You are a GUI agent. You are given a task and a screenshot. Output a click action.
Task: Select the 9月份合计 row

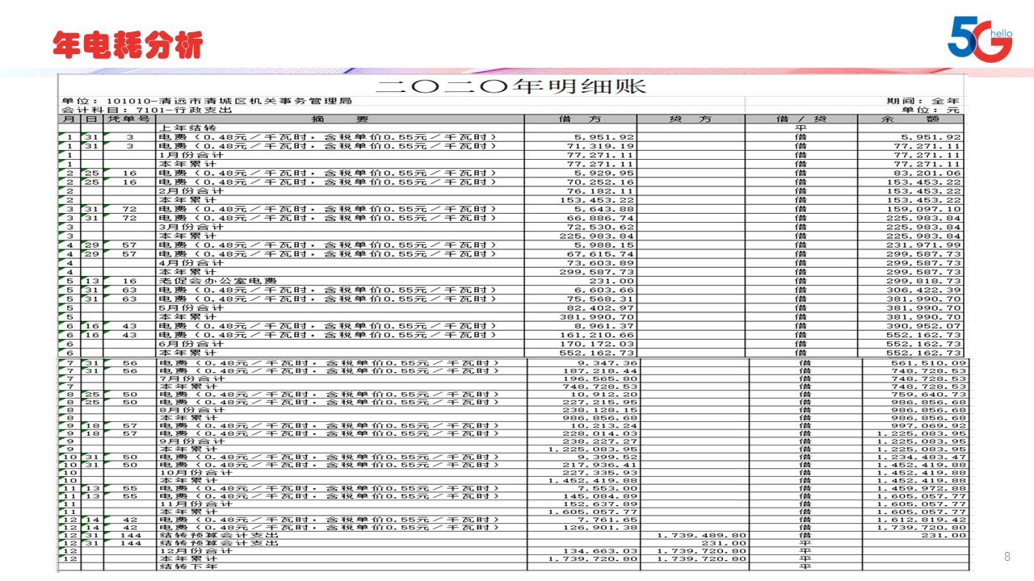coord(515,441)
